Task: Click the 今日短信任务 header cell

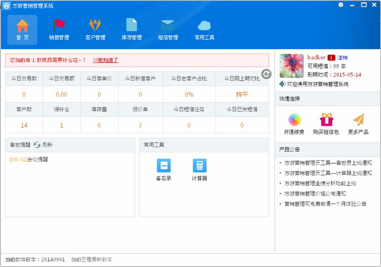Action: [189, 110]
